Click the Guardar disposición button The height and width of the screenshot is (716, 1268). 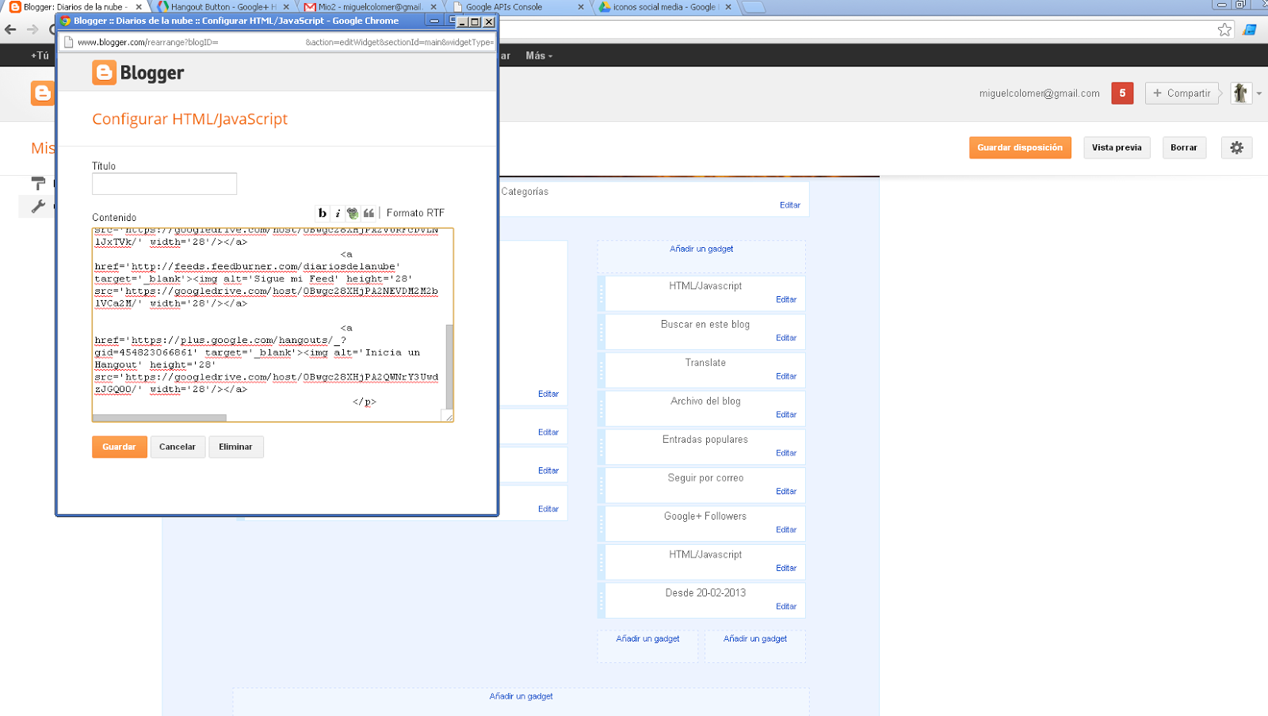pyautogui.click(x=1020, y=147)
